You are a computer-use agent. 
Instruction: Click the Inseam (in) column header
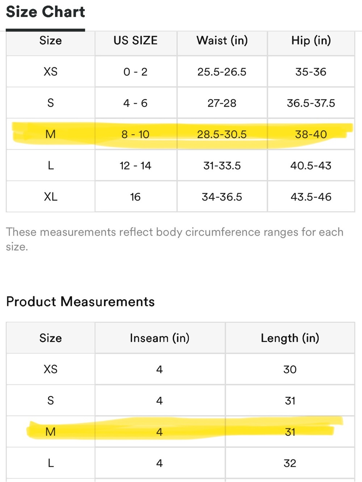pyautogui.click(x=160, y=338)
